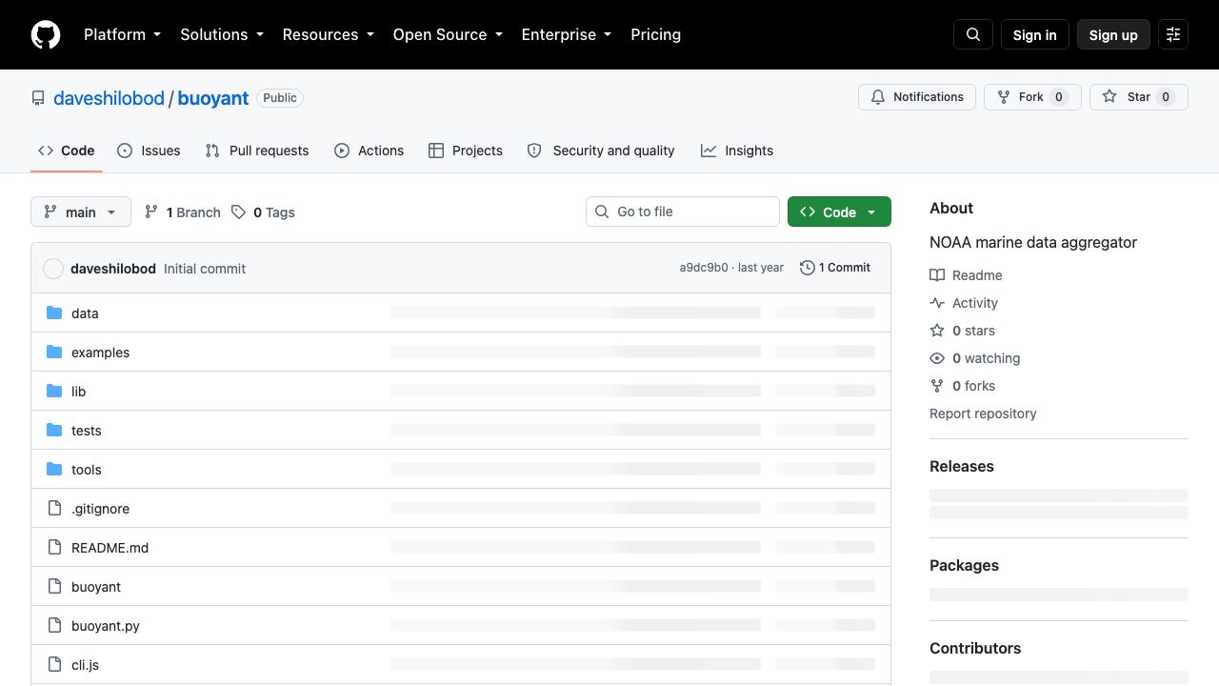Click the daveshilobod avatar circle in commit row
Screen dimensions: 1219x686
pos(53,269)
